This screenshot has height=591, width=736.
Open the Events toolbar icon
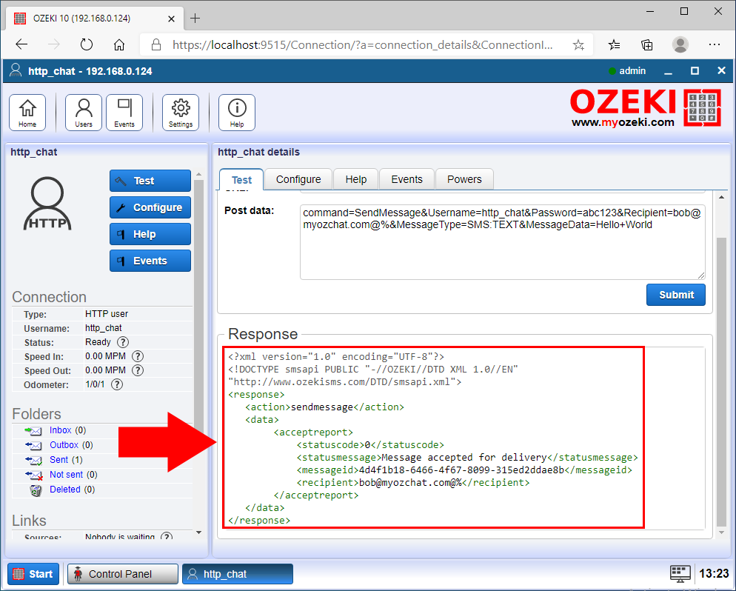click(x=124, y=113)
